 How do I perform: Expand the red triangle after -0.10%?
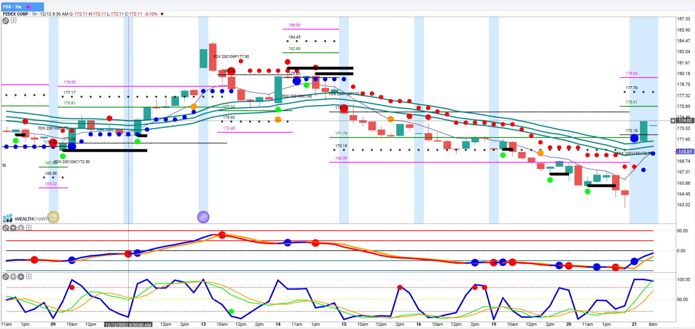[x=162, y=14]
